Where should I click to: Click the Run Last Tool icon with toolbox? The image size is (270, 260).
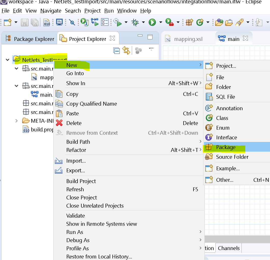coord(170,22)
